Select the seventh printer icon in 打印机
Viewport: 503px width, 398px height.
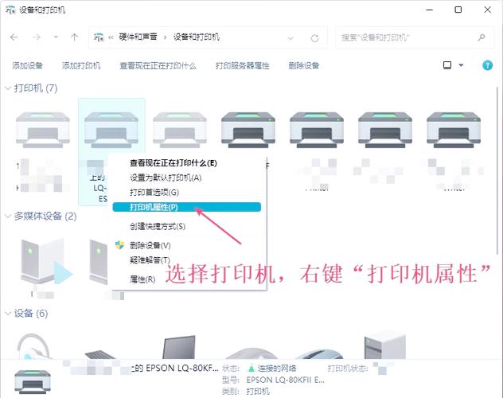(x=454, y=130)
